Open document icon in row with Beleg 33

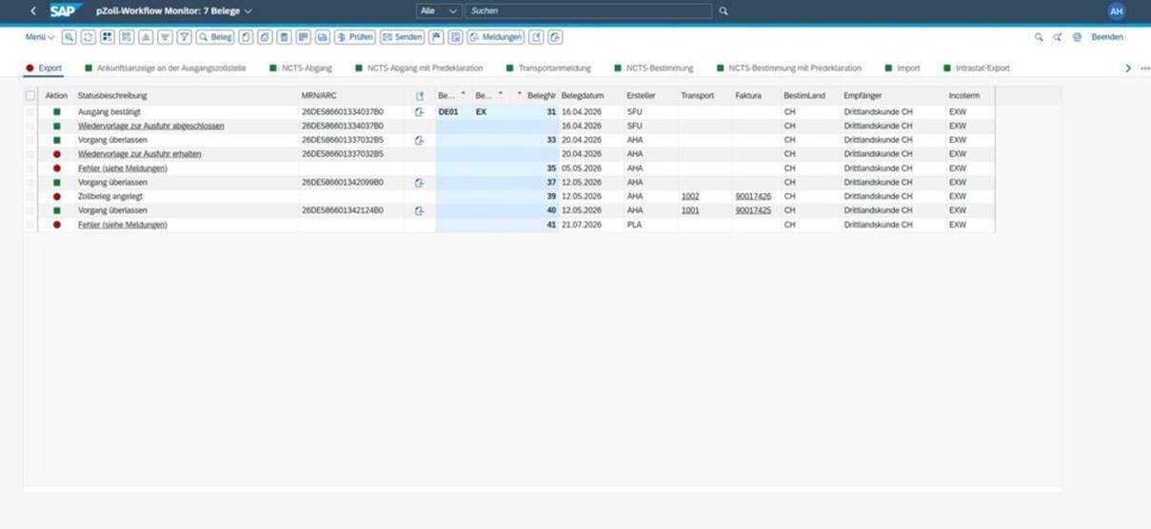click(419, 140)
